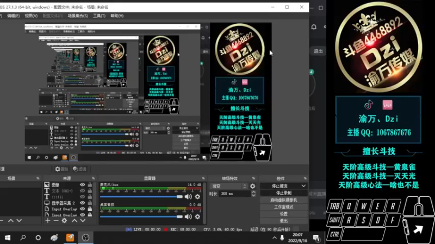Click the mixer panel vertical scrollbar
This screenshot has height=244, width=435.
tap(205, 203)
